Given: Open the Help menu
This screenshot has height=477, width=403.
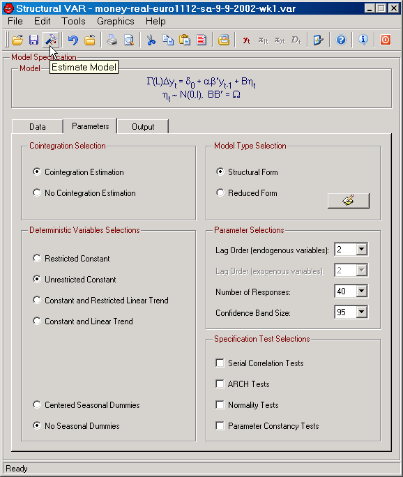Looking at the screenshot, I should (x=155, y=22).
